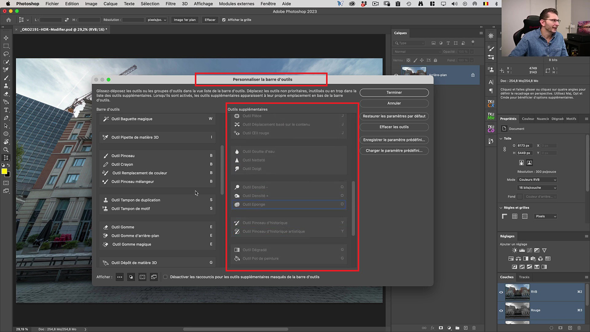This screenshot has height=332, width=590.
Task: Click the yellow foreground color swatch
Action: [x=4, y=171]
